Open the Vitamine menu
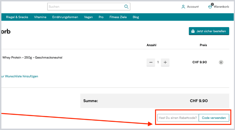Viewport: 235px width, 130px height. 40,17
